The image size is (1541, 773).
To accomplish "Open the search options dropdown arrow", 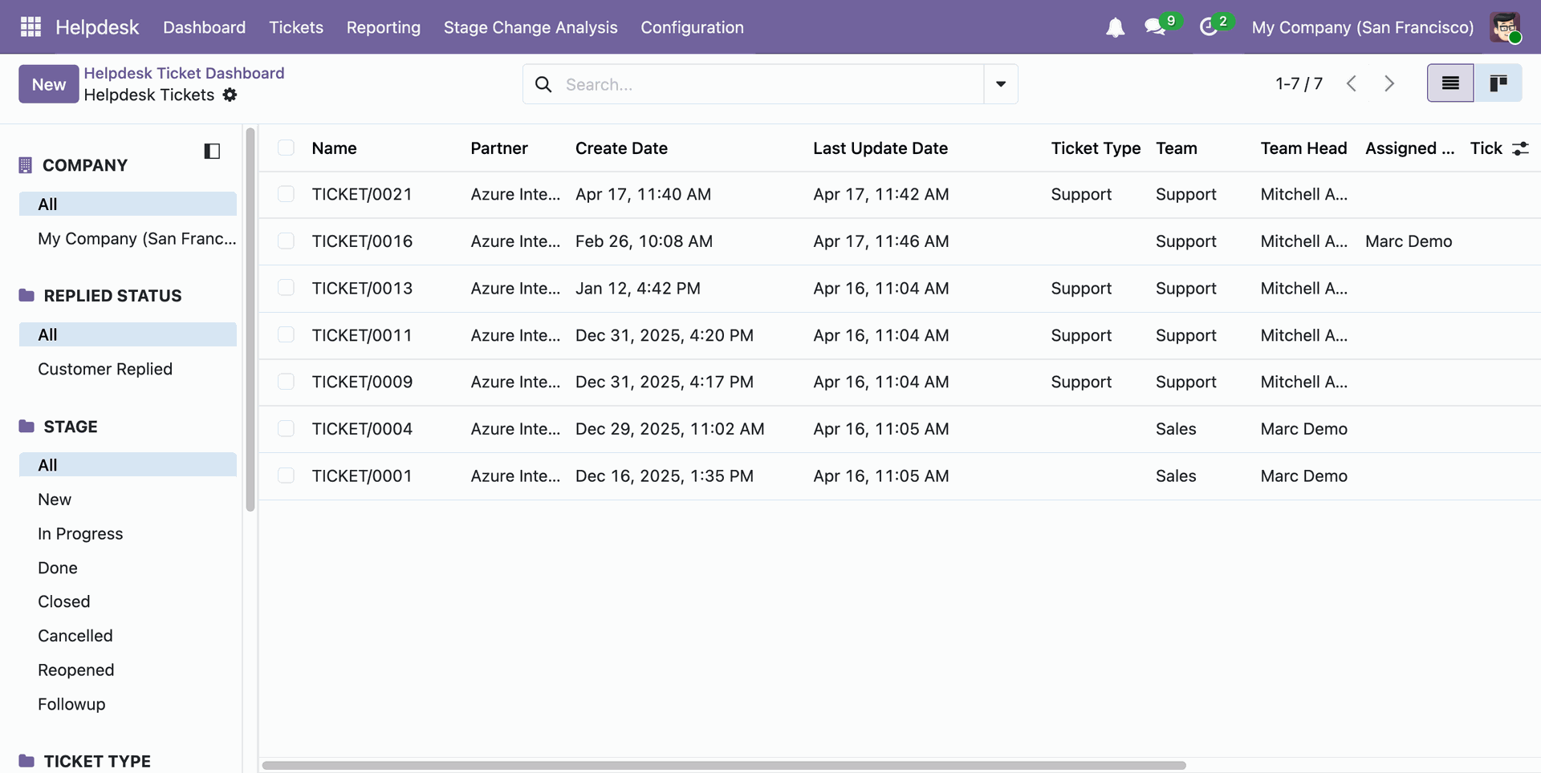I will [x=1001, y=84].
